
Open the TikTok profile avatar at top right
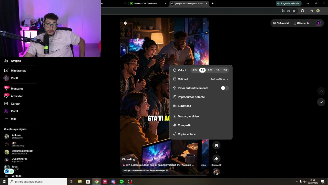click(x=318, y=23)
